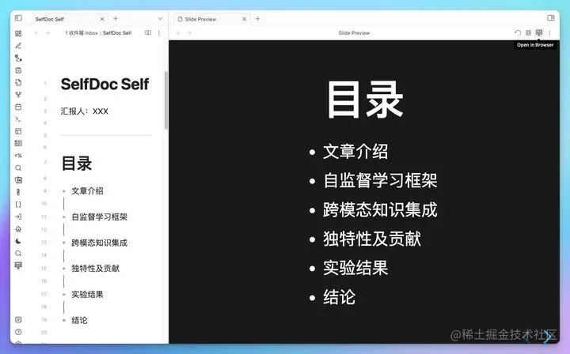Screen dimensions: 570x354
Task: Click the SelfDoc Self heading in editor
Action: click(104, 84)
